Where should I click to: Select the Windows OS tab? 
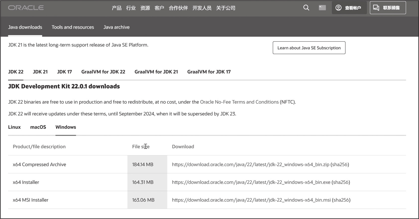[x=66, y=127]
